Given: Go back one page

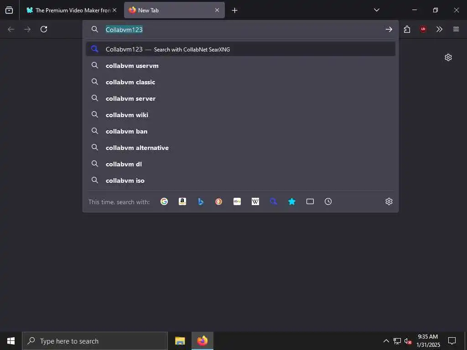Looking at the screenshot, I should pos(11,29).
